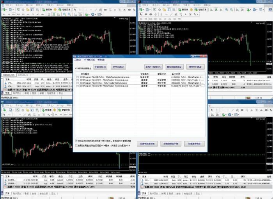
Task: Select horizontal line tool in bottom-left MT4 window
Action: pos(20,115)
